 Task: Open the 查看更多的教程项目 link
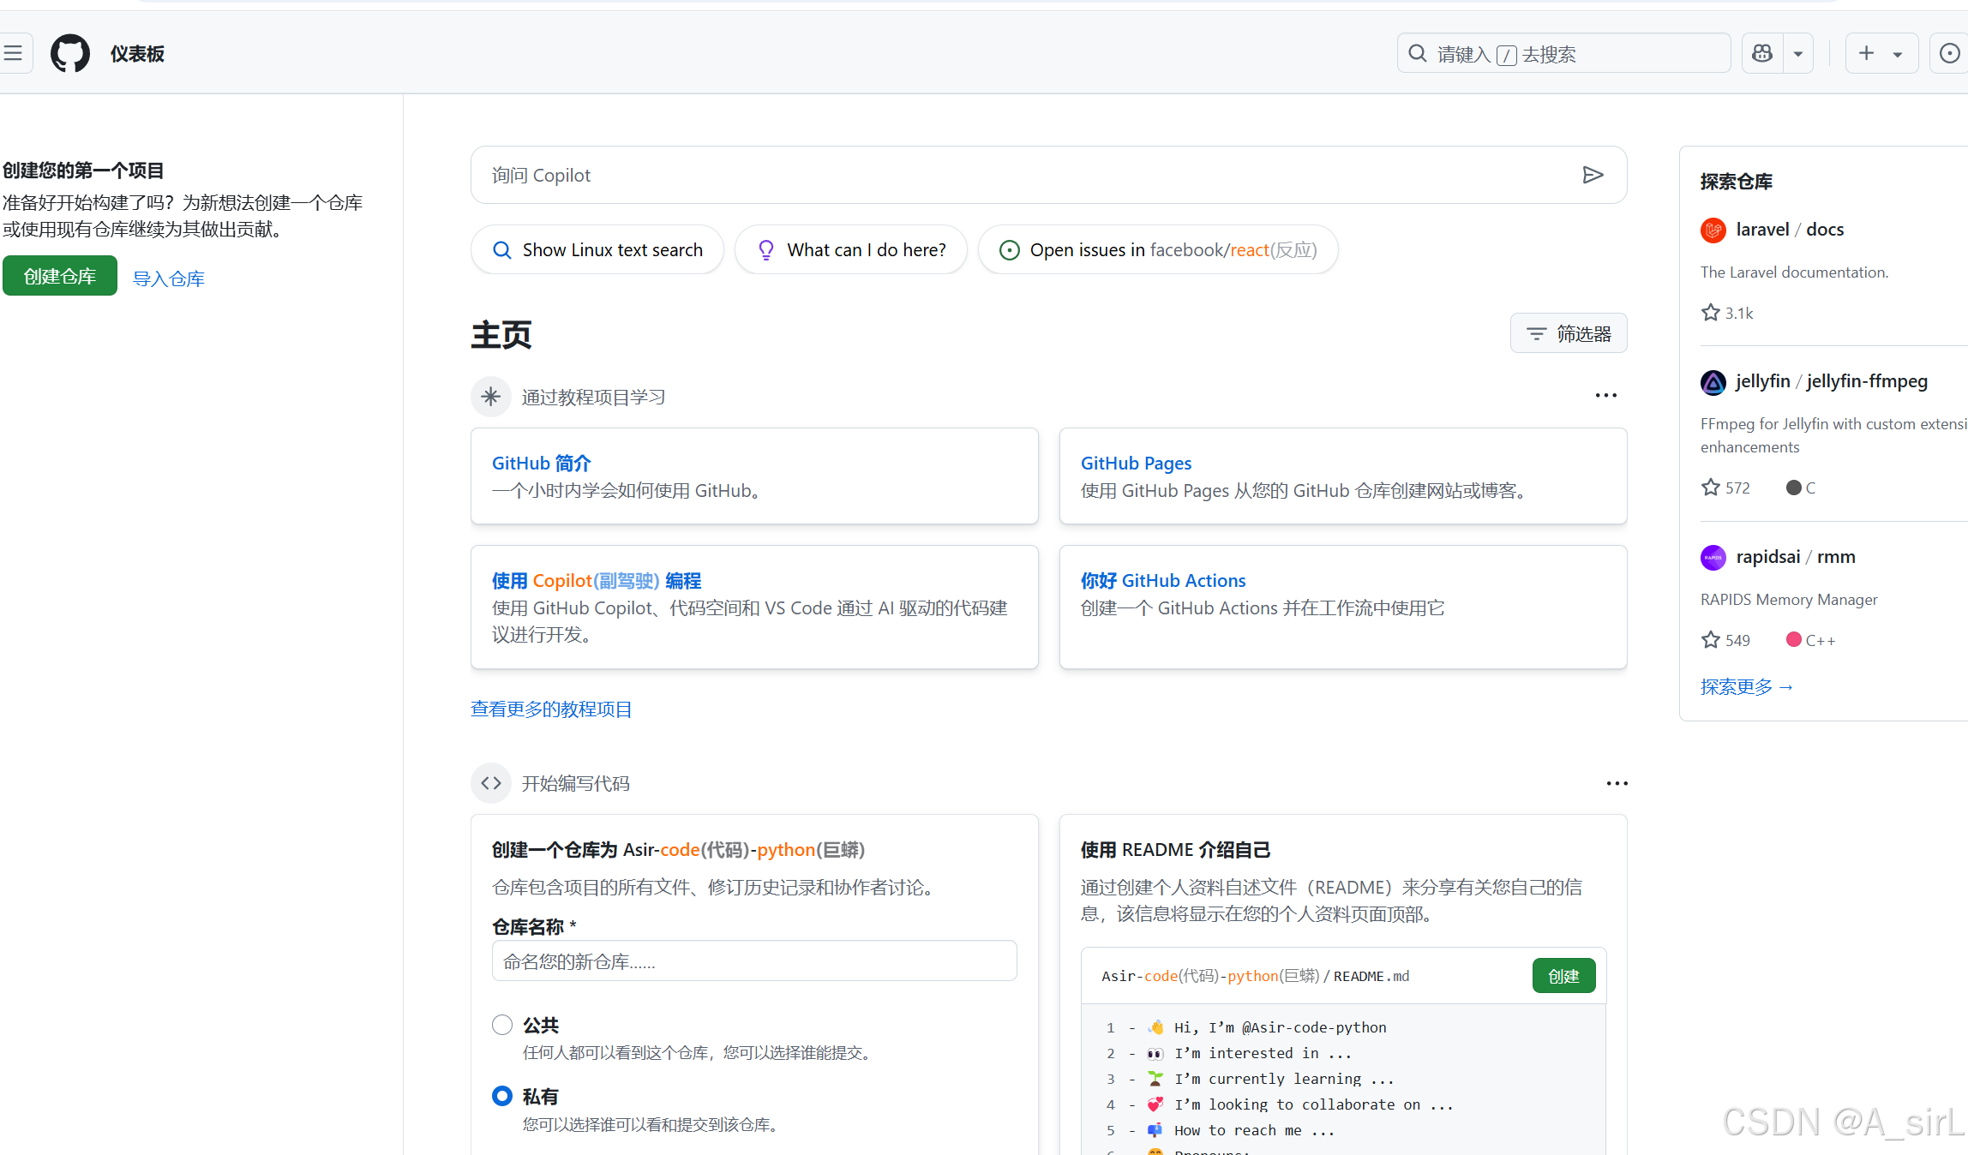pos(551,709)
